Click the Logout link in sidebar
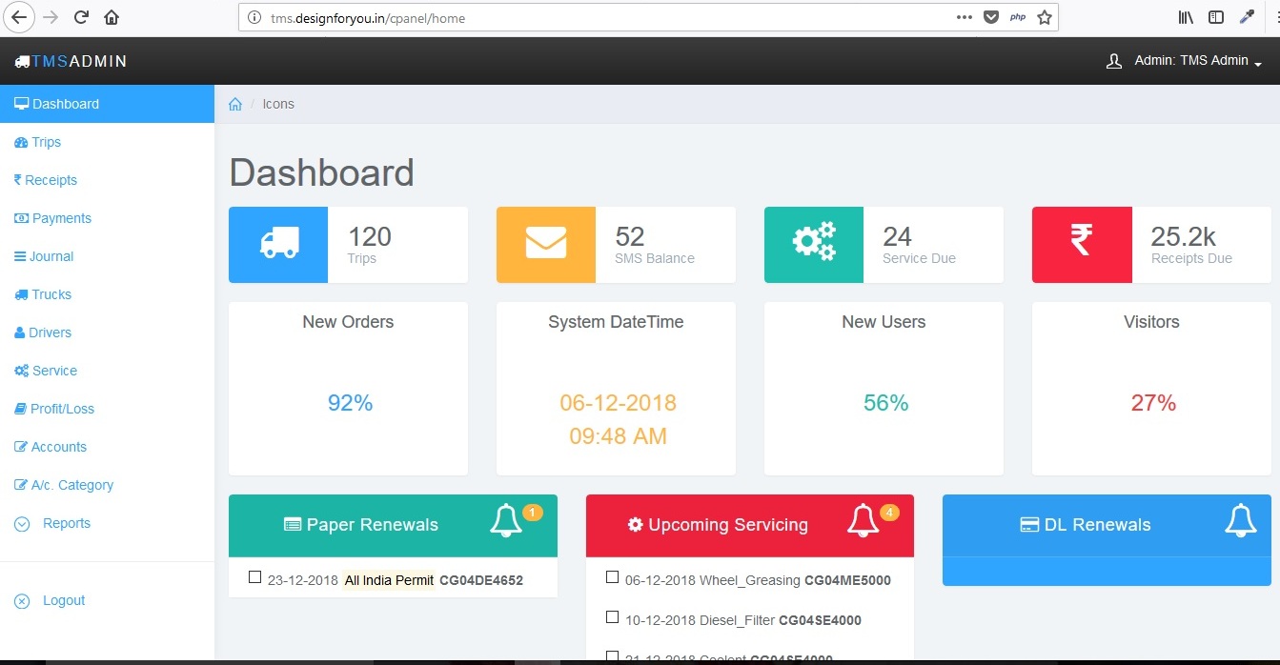This screenshot has height=665, width=1280. click(x=63, y=600)
